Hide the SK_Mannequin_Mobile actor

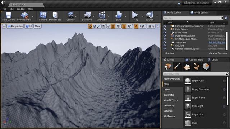165,39
